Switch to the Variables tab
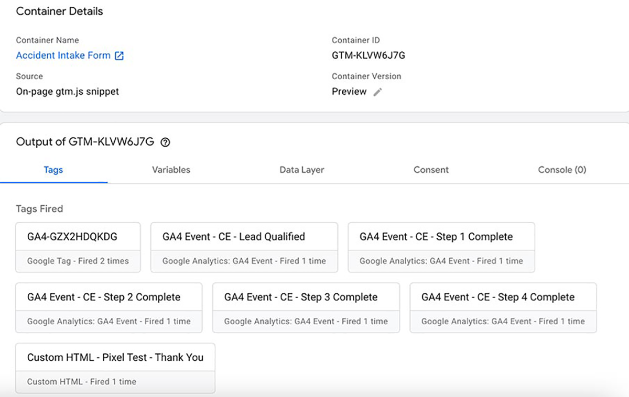 click(x=171, y=170)
